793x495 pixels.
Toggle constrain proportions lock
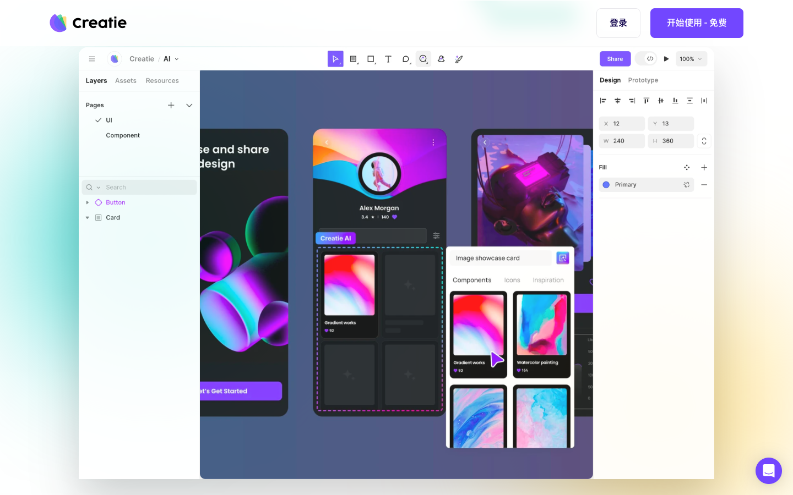(x=704, y=141)
